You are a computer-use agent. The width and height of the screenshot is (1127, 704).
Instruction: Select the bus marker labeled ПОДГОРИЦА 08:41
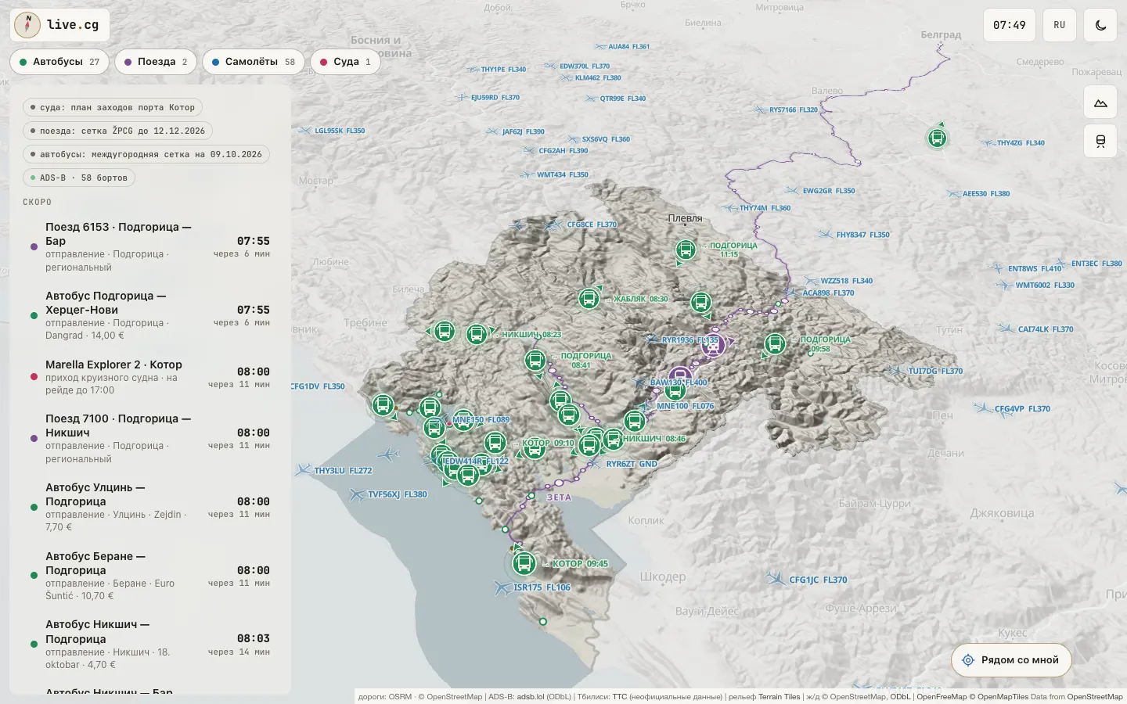click(x=535, y=361)
